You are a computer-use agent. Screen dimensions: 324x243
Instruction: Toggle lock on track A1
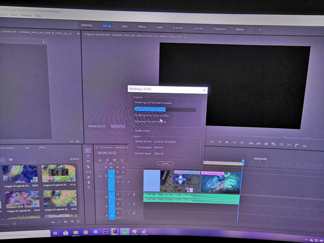[106, 197]
